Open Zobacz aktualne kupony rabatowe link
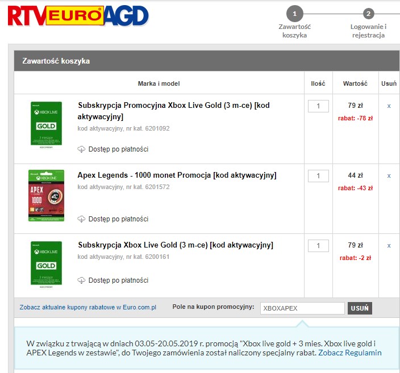The height and width of the screenshot is (373, 400). [88, 307]
